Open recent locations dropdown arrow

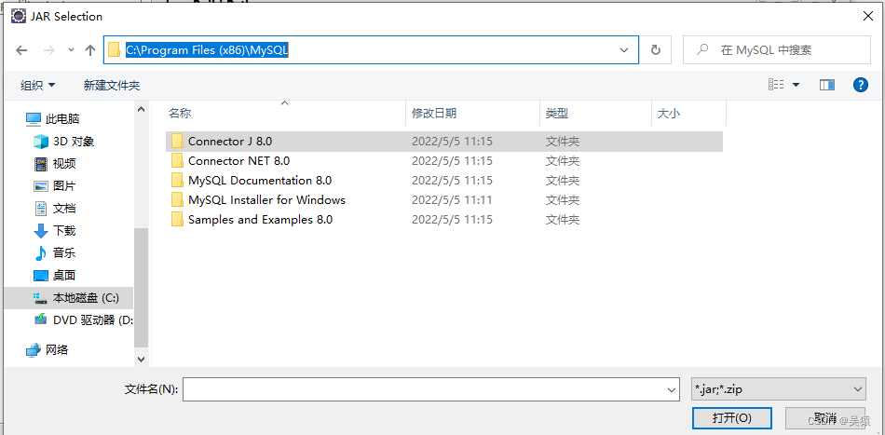[71, 50]
